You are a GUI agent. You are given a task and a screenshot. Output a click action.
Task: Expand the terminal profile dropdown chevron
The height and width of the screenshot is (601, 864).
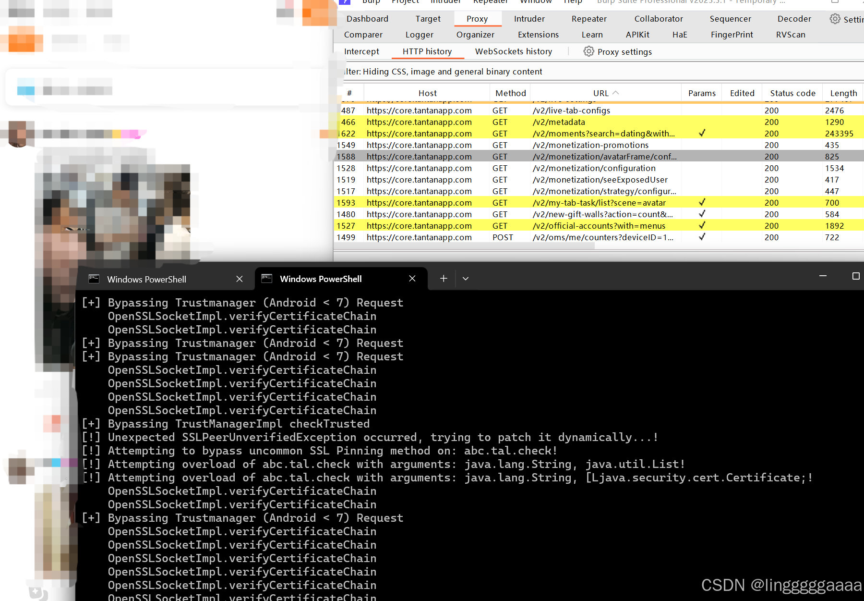coord(465,279)
